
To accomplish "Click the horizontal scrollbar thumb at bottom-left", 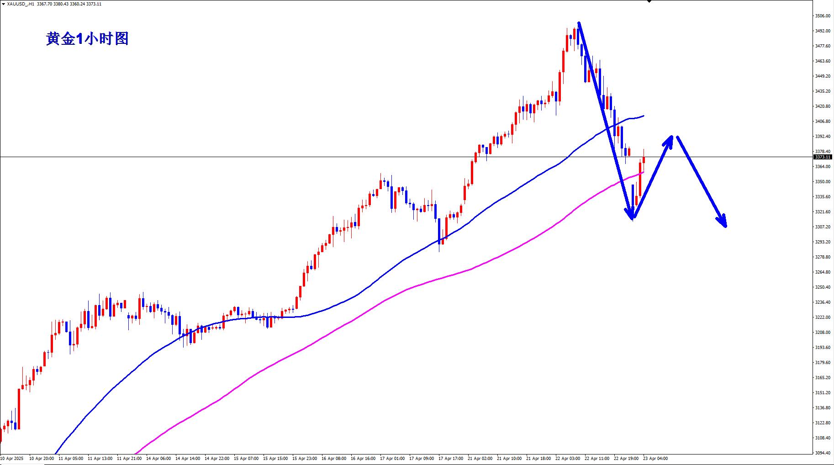I will 22,464.
